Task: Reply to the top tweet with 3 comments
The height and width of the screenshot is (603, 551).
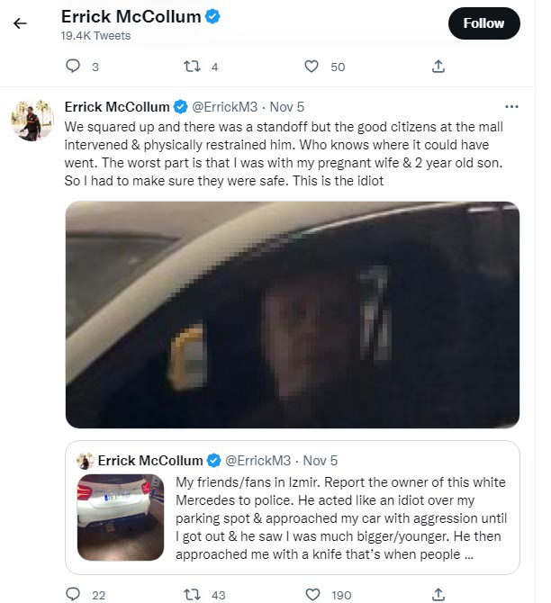Action: [x=75, y=66]
